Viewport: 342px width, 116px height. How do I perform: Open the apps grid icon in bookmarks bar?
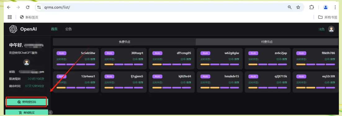click(10, 17)
